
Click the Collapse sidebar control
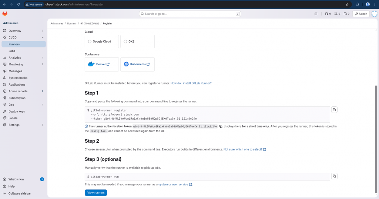pyautogui.click(x=19, y=193)
